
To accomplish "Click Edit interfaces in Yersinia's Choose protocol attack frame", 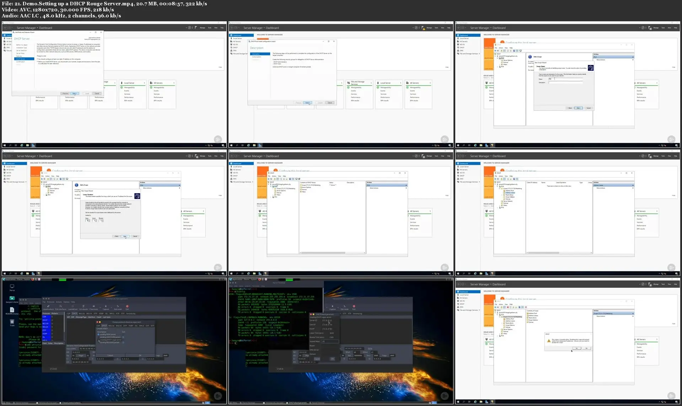I will pos(60,307).
